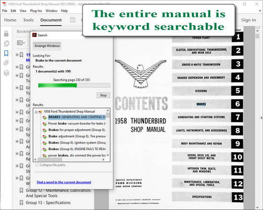
Task: Click the Clutch, Conventional Transmissions section 2
Action: click(x=208, y=51)
